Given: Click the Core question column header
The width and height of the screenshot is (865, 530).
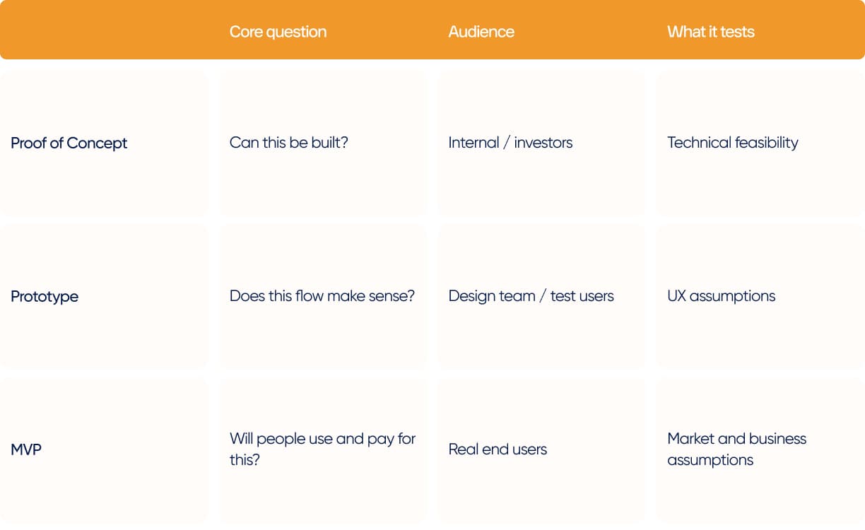Looking at the screenshot, I should (x=278, y=32).
